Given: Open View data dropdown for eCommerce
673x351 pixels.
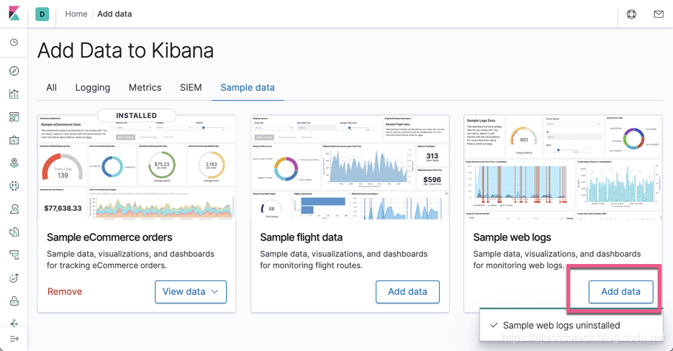Looking at the screenshot, I should tap(191, 292).
